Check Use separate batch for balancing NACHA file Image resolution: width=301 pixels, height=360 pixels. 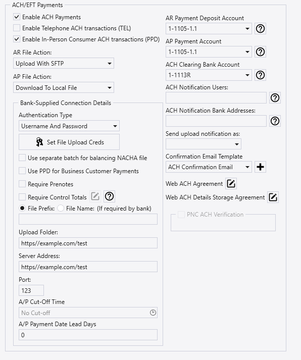click(x=22, y=158)
